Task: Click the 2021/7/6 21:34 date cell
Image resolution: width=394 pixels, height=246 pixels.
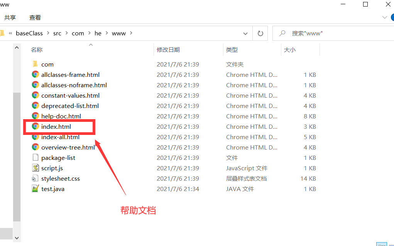Action: click(x=178, y=189)
